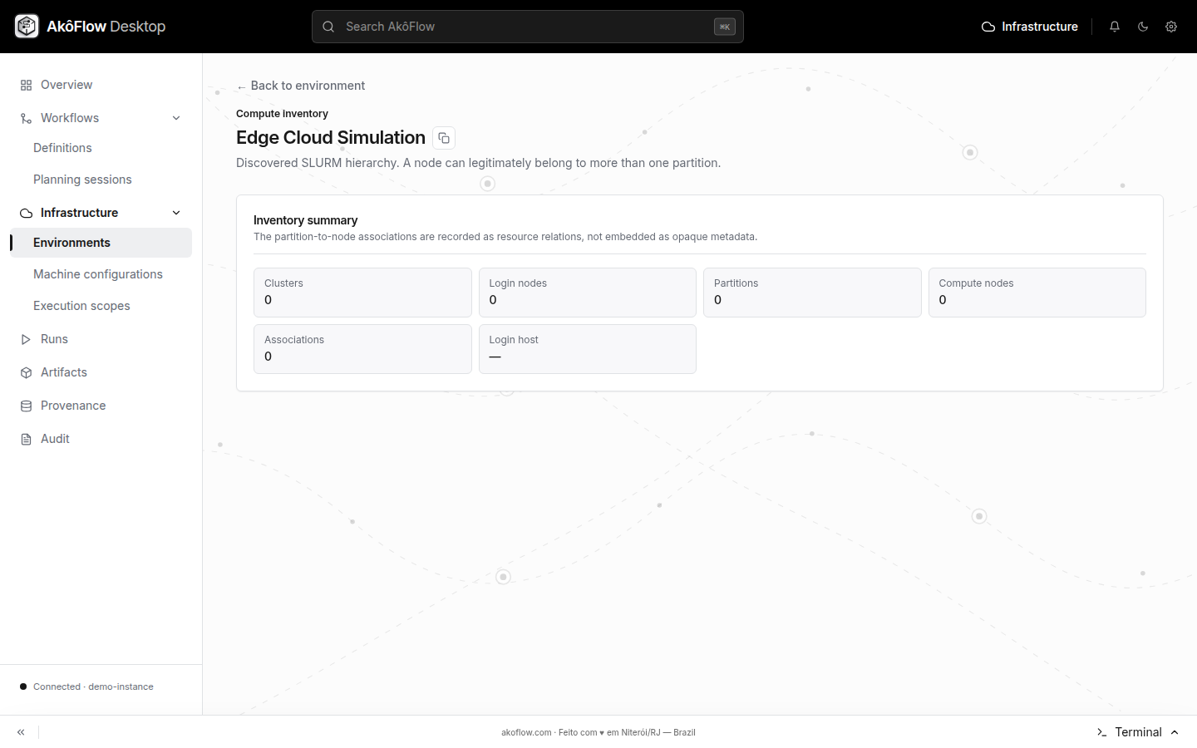Screen dimensions: 1197x748
Task: Click the AkôFlow logo icon
Action: tap(27, 27)
